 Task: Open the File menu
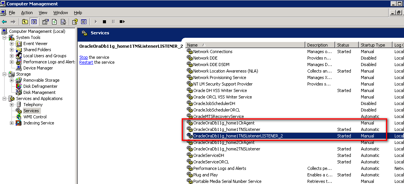tap(12, 13)
